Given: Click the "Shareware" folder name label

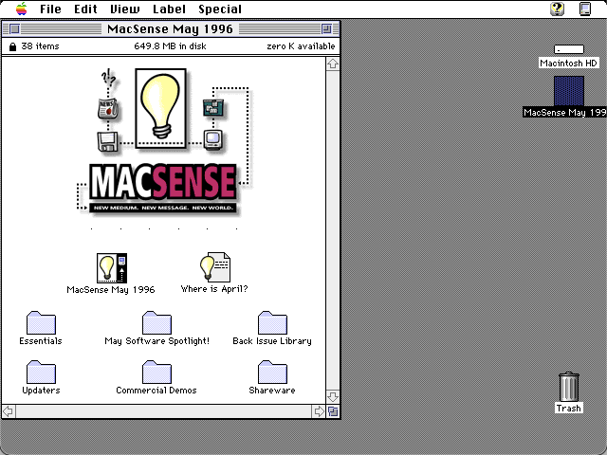Looking at the screenshot, I should click(272, 391).
